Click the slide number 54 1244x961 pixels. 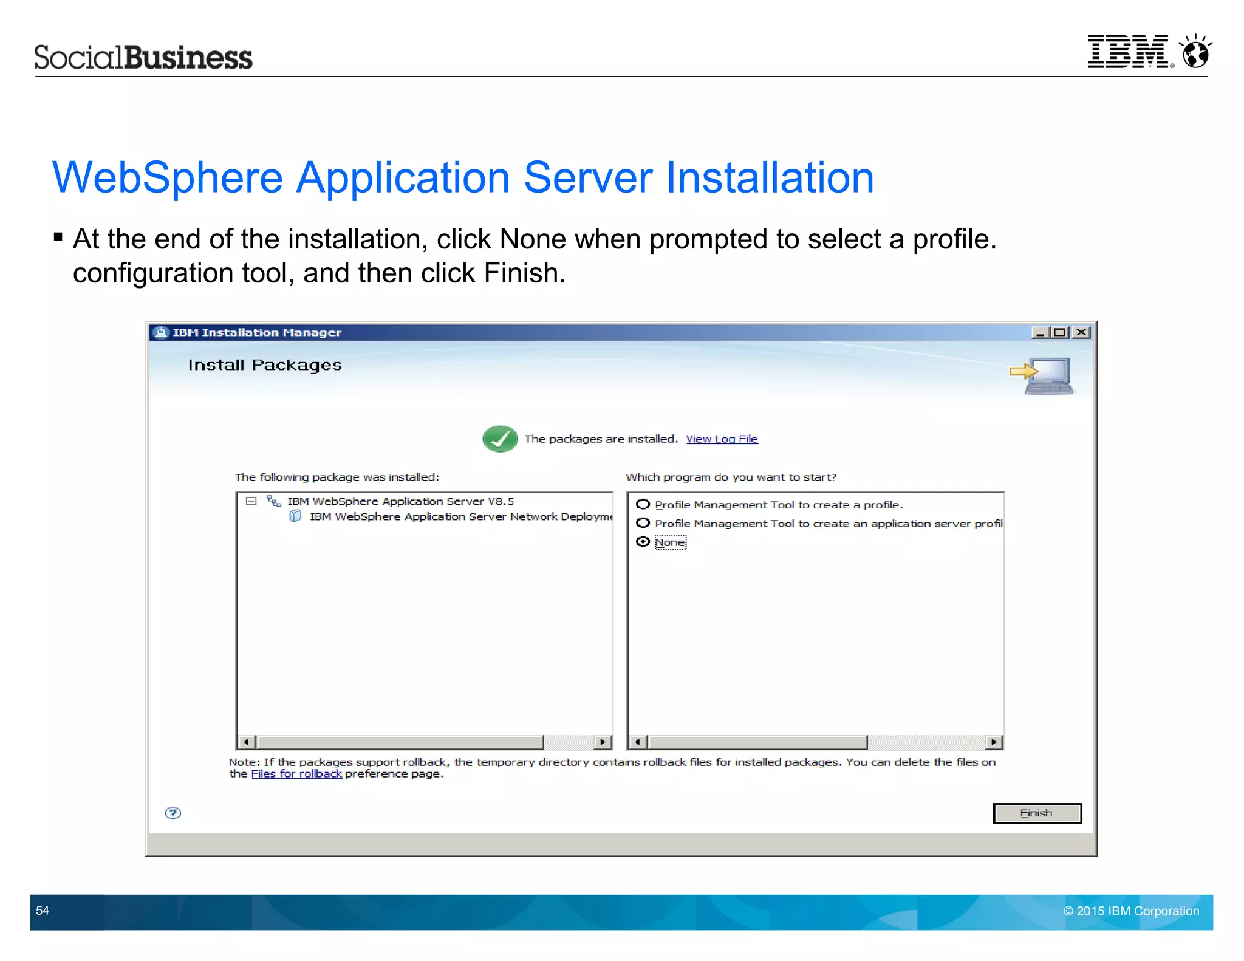(43, 911)
